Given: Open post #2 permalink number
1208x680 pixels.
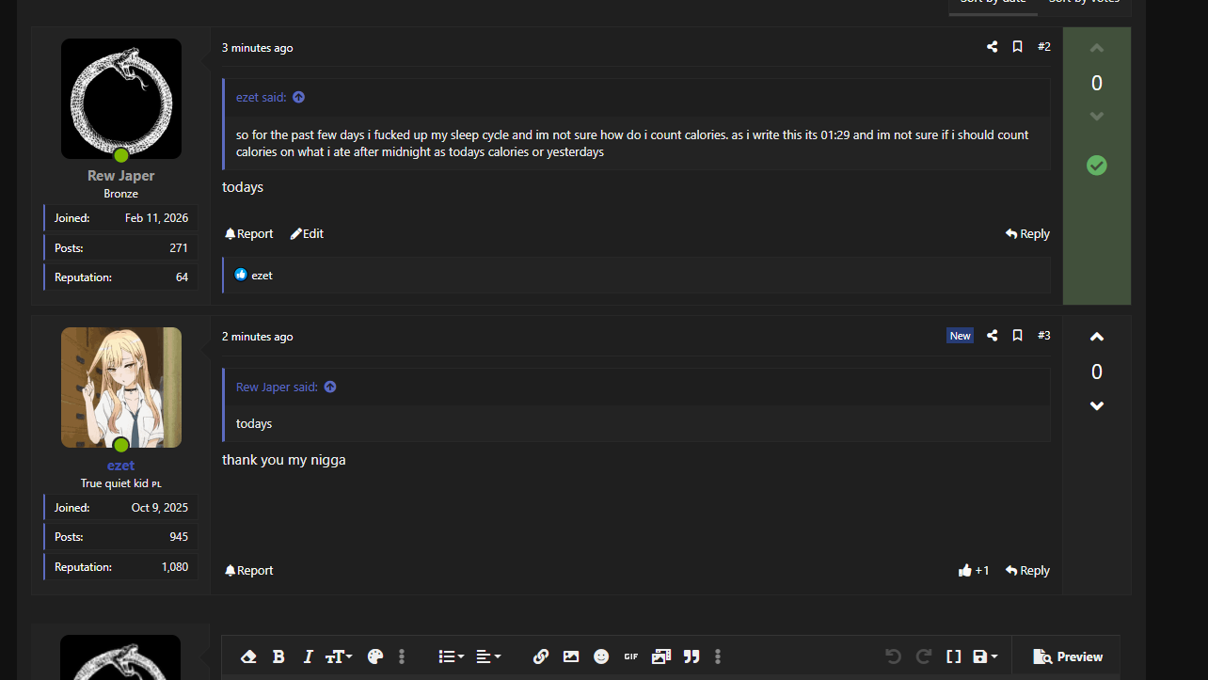Looking at the screenshot, I should pos(1044,47).
